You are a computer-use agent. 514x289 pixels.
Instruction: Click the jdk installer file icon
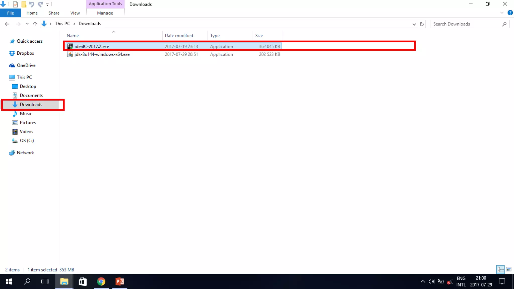tap(70, 54)
